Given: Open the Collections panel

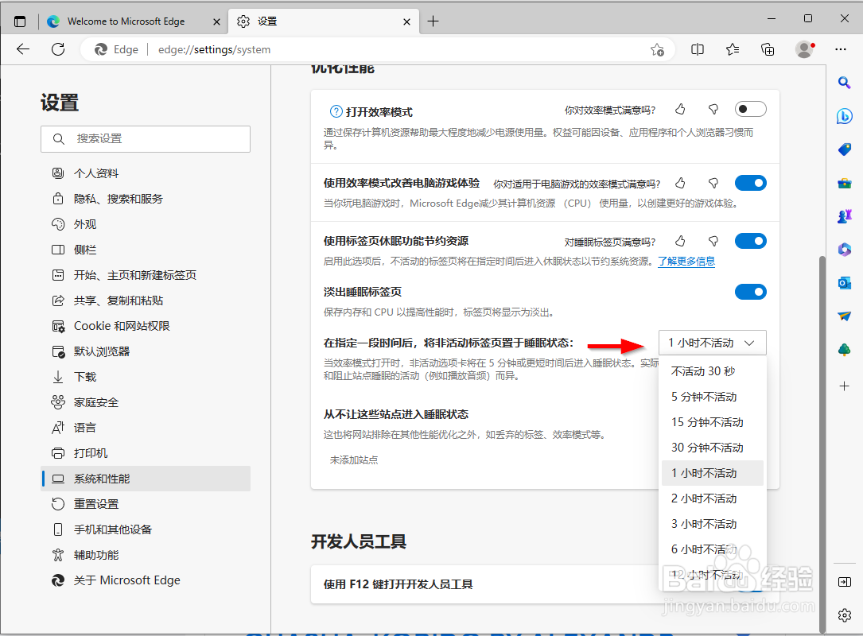Looking at the screenshot, I should [x=768, y=49].
